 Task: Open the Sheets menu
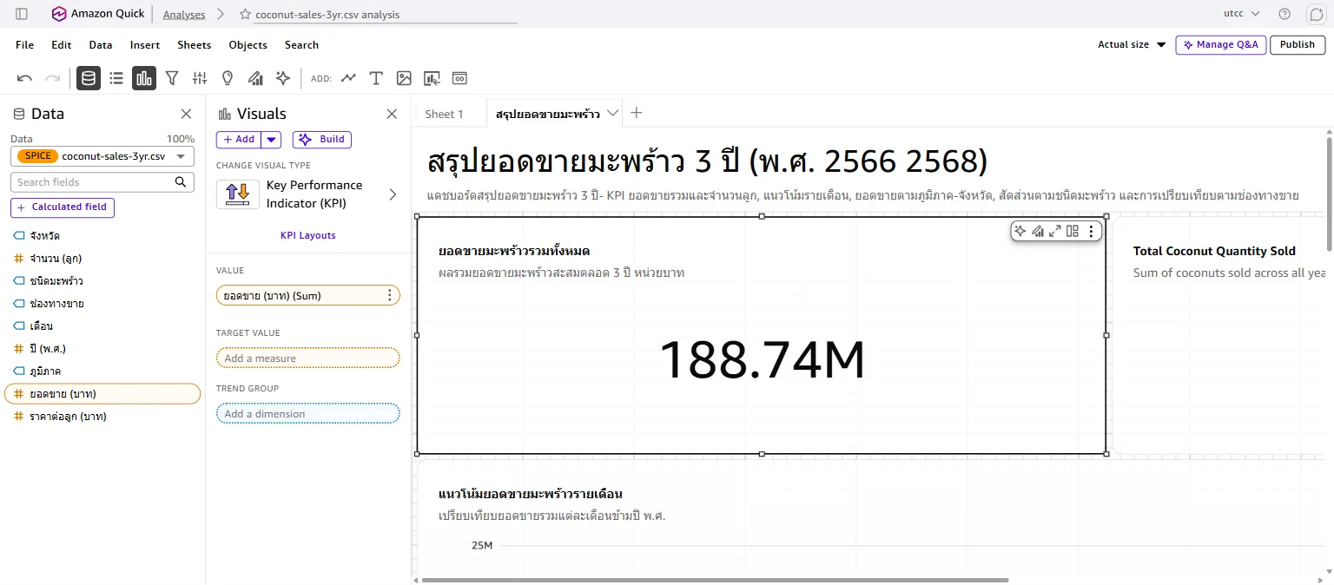click(195, 45)
